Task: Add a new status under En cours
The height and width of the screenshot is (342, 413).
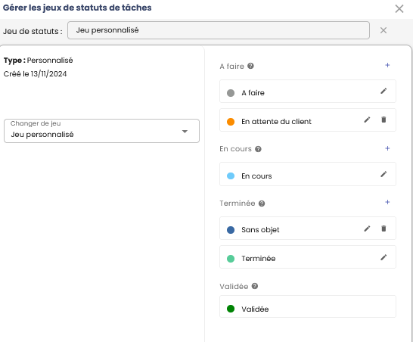Action: click(387, 148)
